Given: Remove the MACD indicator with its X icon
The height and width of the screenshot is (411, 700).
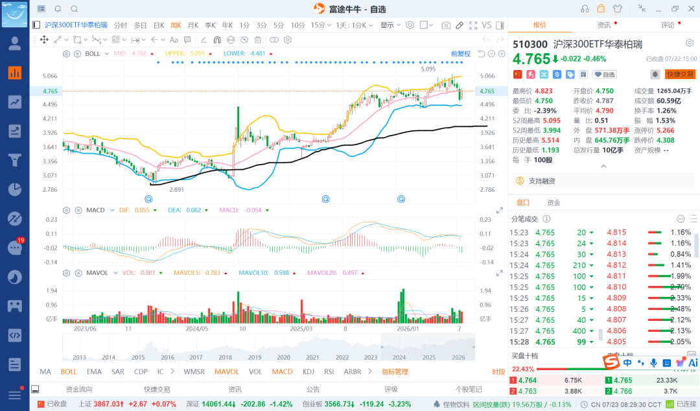Looking at the screenshot, I should point(78,210).
